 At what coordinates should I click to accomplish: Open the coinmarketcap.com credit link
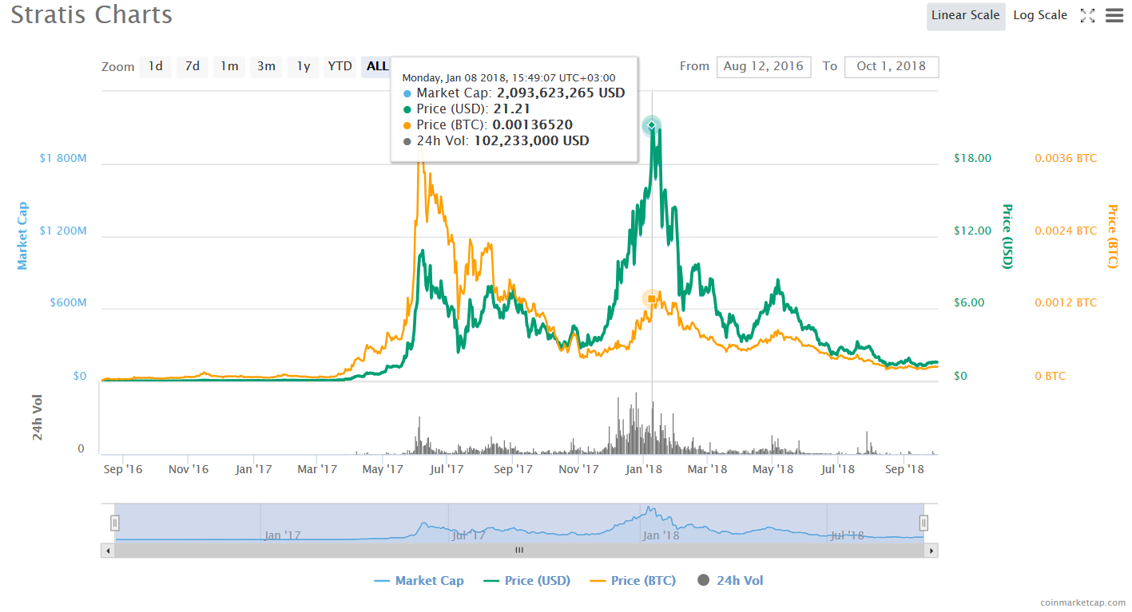pyautogui.click(x=1082, y=602)
